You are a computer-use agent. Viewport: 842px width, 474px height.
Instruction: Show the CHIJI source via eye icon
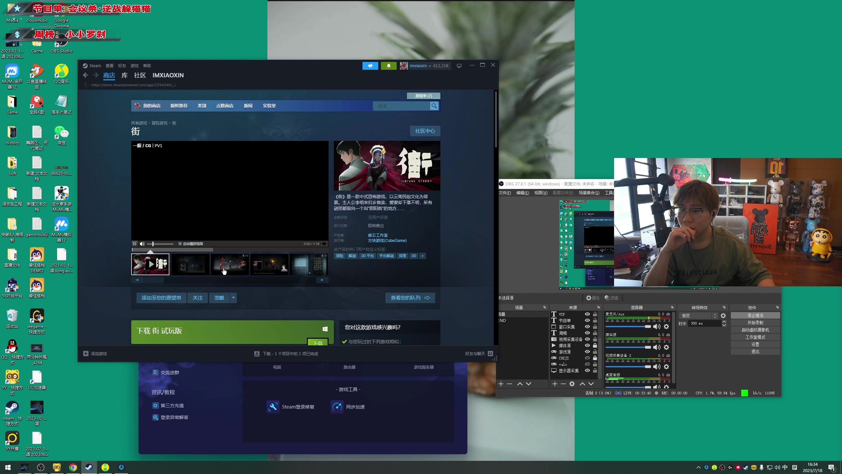click(587, 358)
